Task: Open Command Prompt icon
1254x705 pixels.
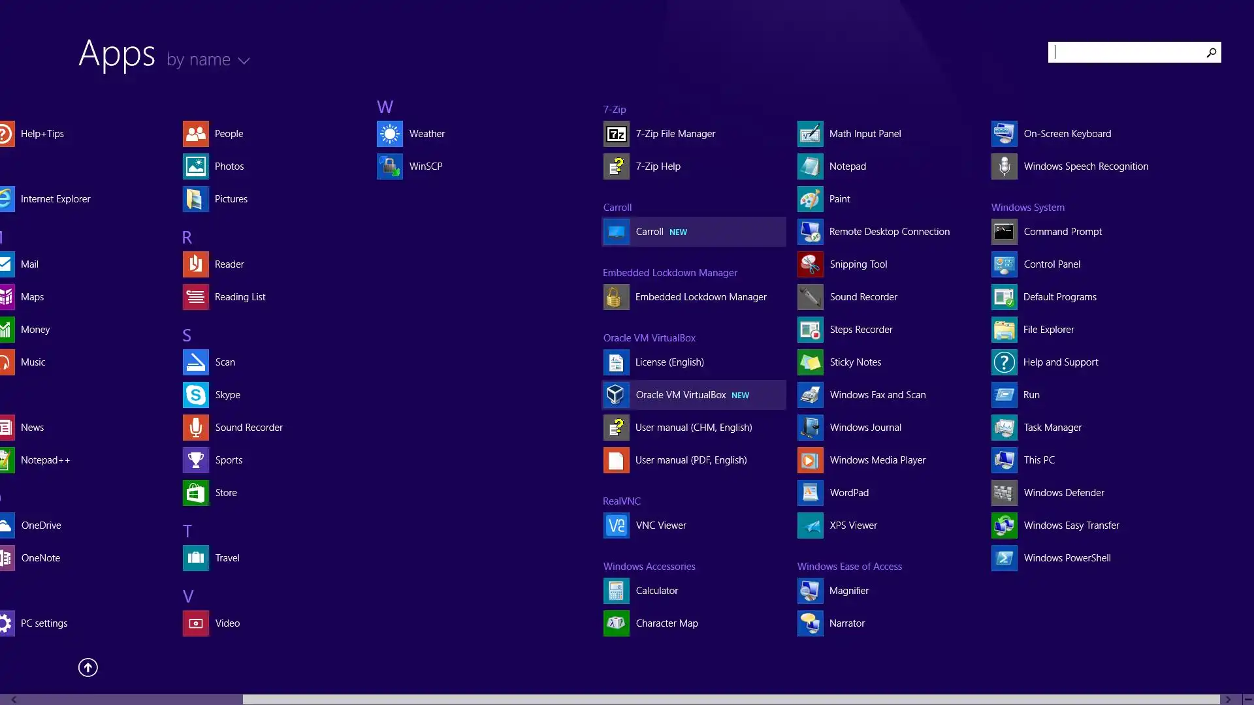Action: click(1004, 232)
